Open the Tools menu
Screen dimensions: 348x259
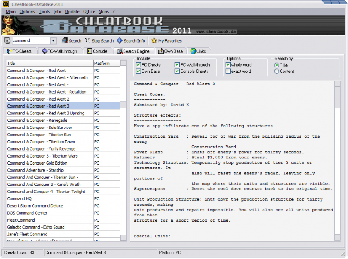44,12
